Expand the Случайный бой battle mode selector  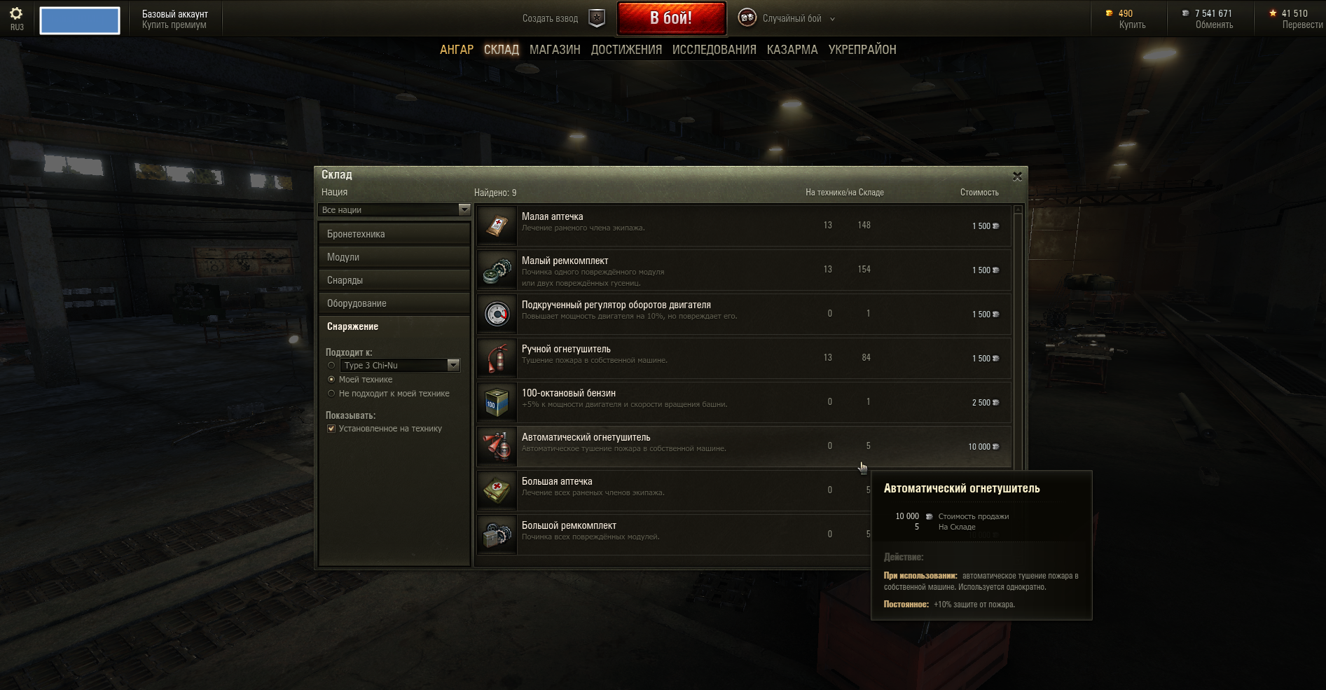[x=787, y=19]
